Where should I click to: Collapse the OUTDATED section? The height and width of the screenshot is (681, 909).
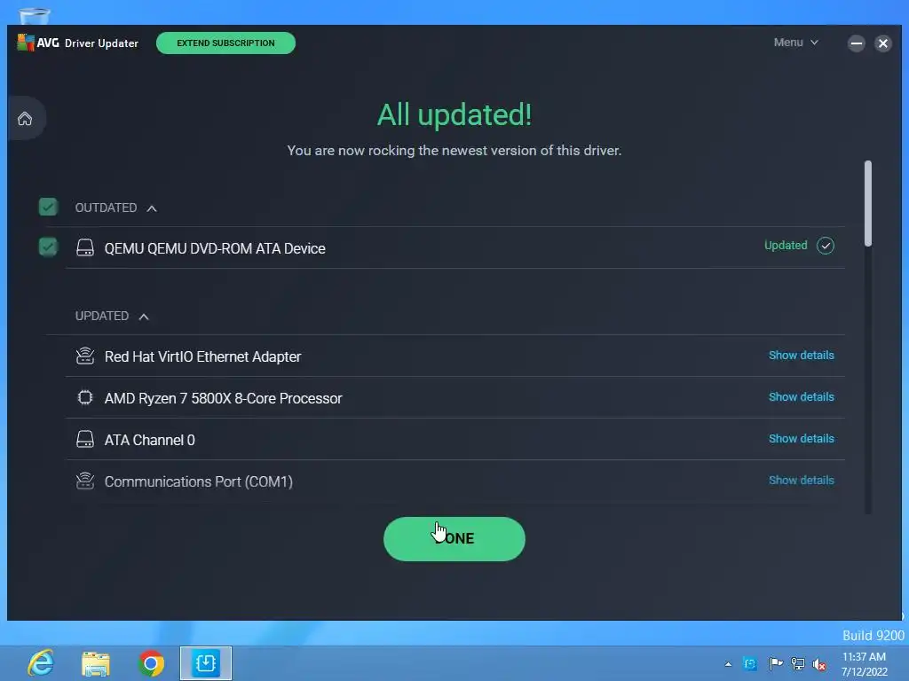click(152, 208)
